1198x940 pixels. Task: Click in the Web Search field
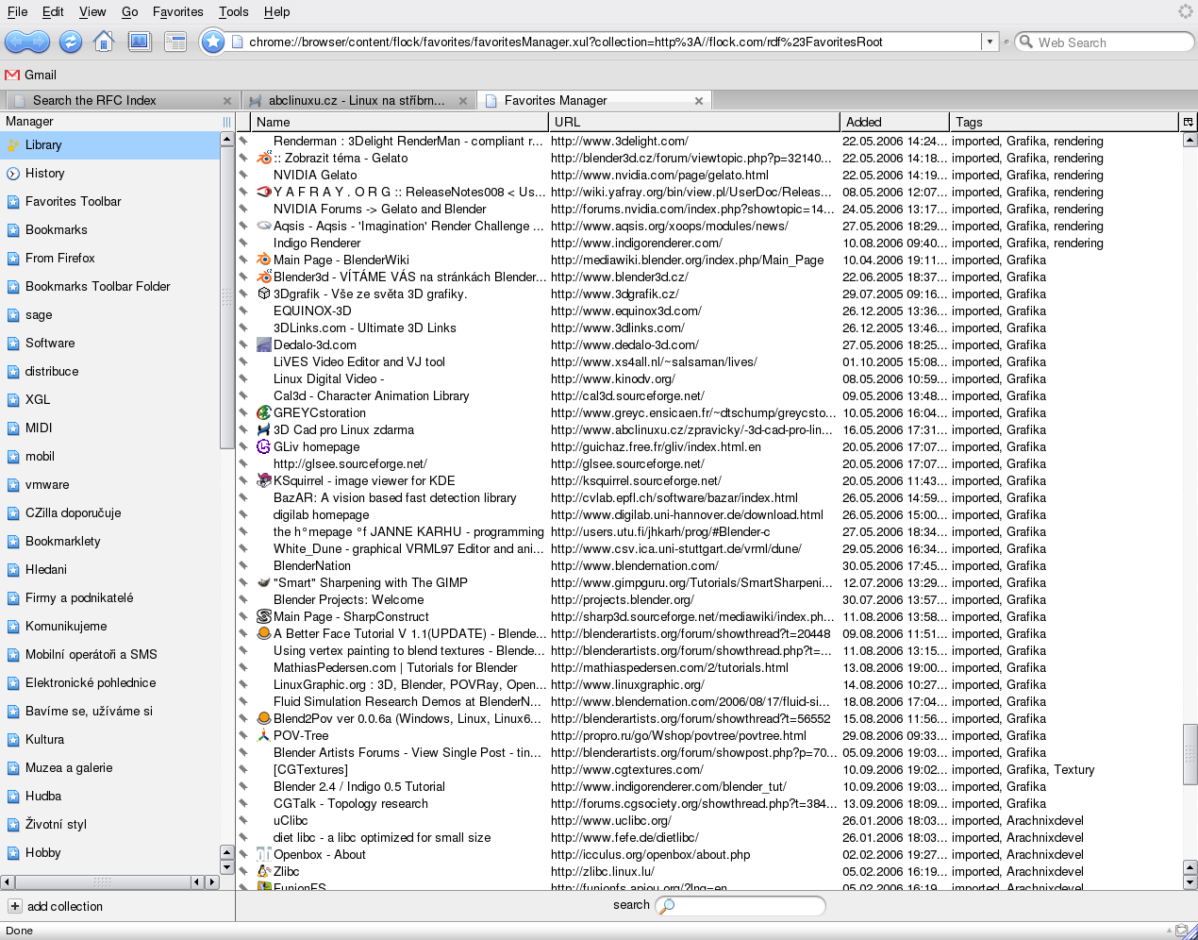pos(1113,42)
